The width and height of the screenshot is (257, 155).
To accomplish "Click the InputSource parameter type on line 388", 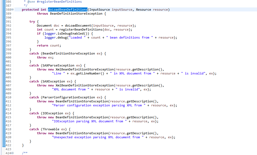I will coord(99,10).
